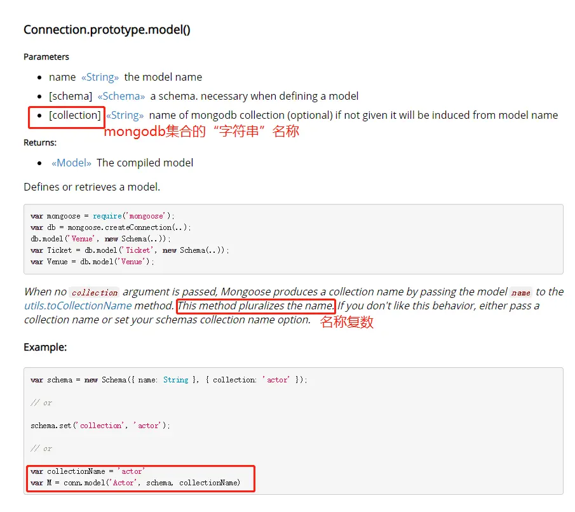This screenshot has height=512, width=575.
Task: Click the inline 'name' code tag
Action: pyautogui.click(x=520, y=292)
